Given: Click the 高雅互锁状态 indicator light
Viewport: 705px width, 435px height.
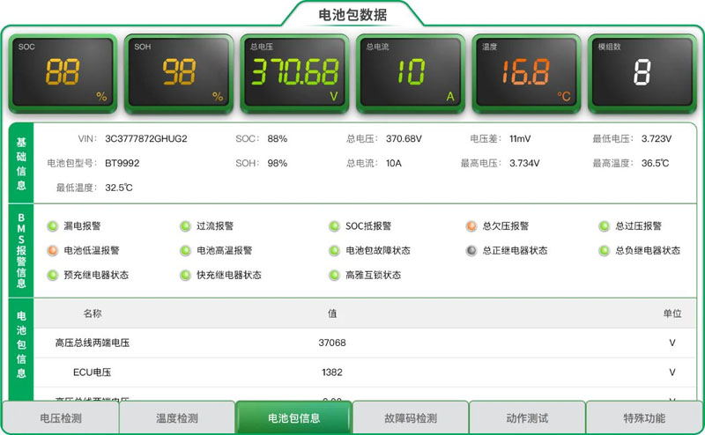Looking at the screenshot, I should tap(335, 276).
